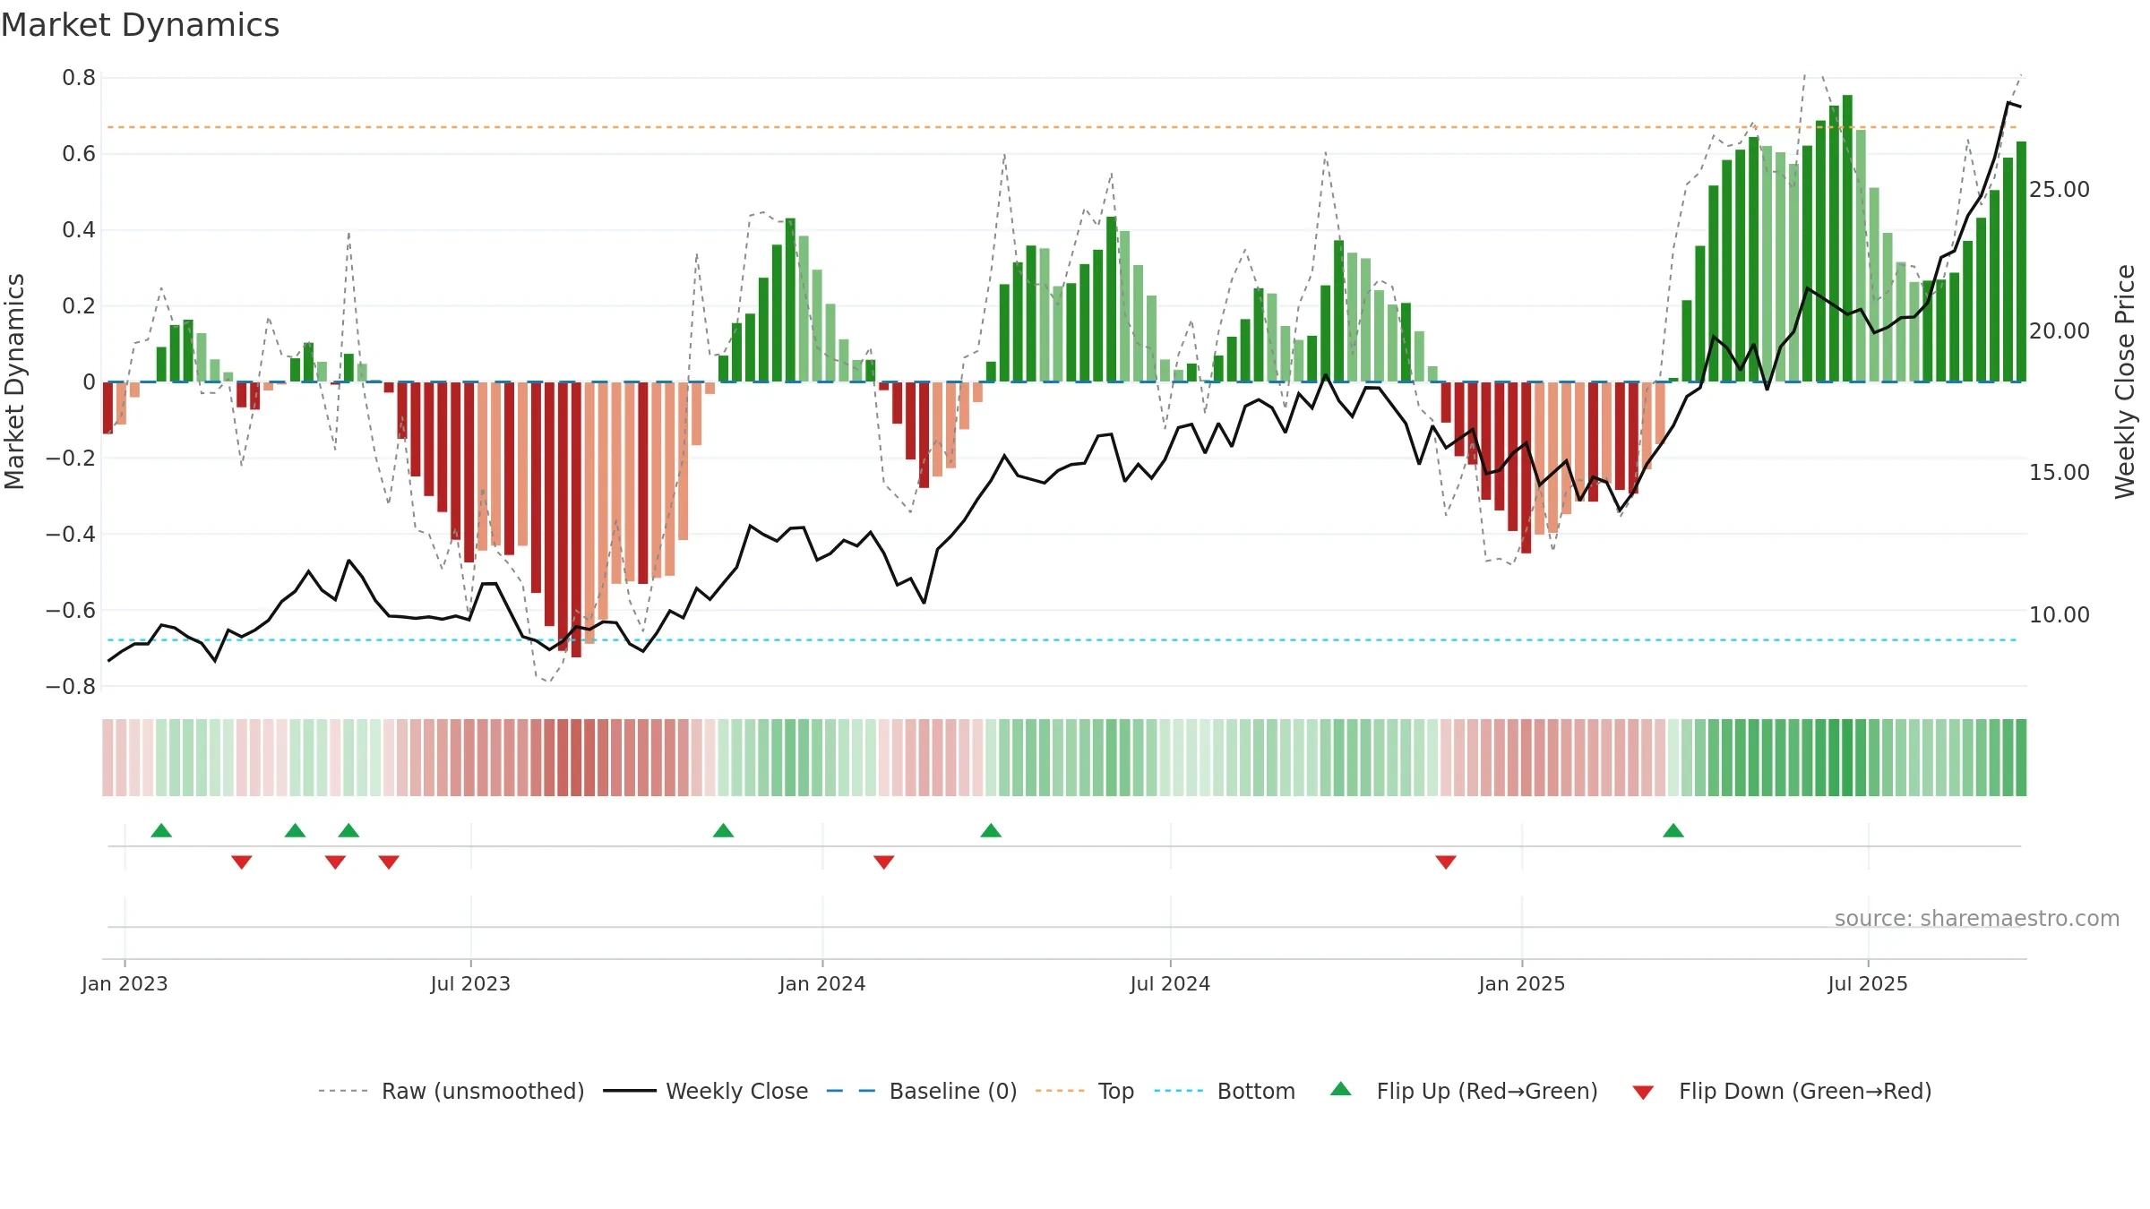The width and height of the screenshot is (2150, 1209).
Task: Click the Market Dynamics chart title
Action: (x=140, y=25)
